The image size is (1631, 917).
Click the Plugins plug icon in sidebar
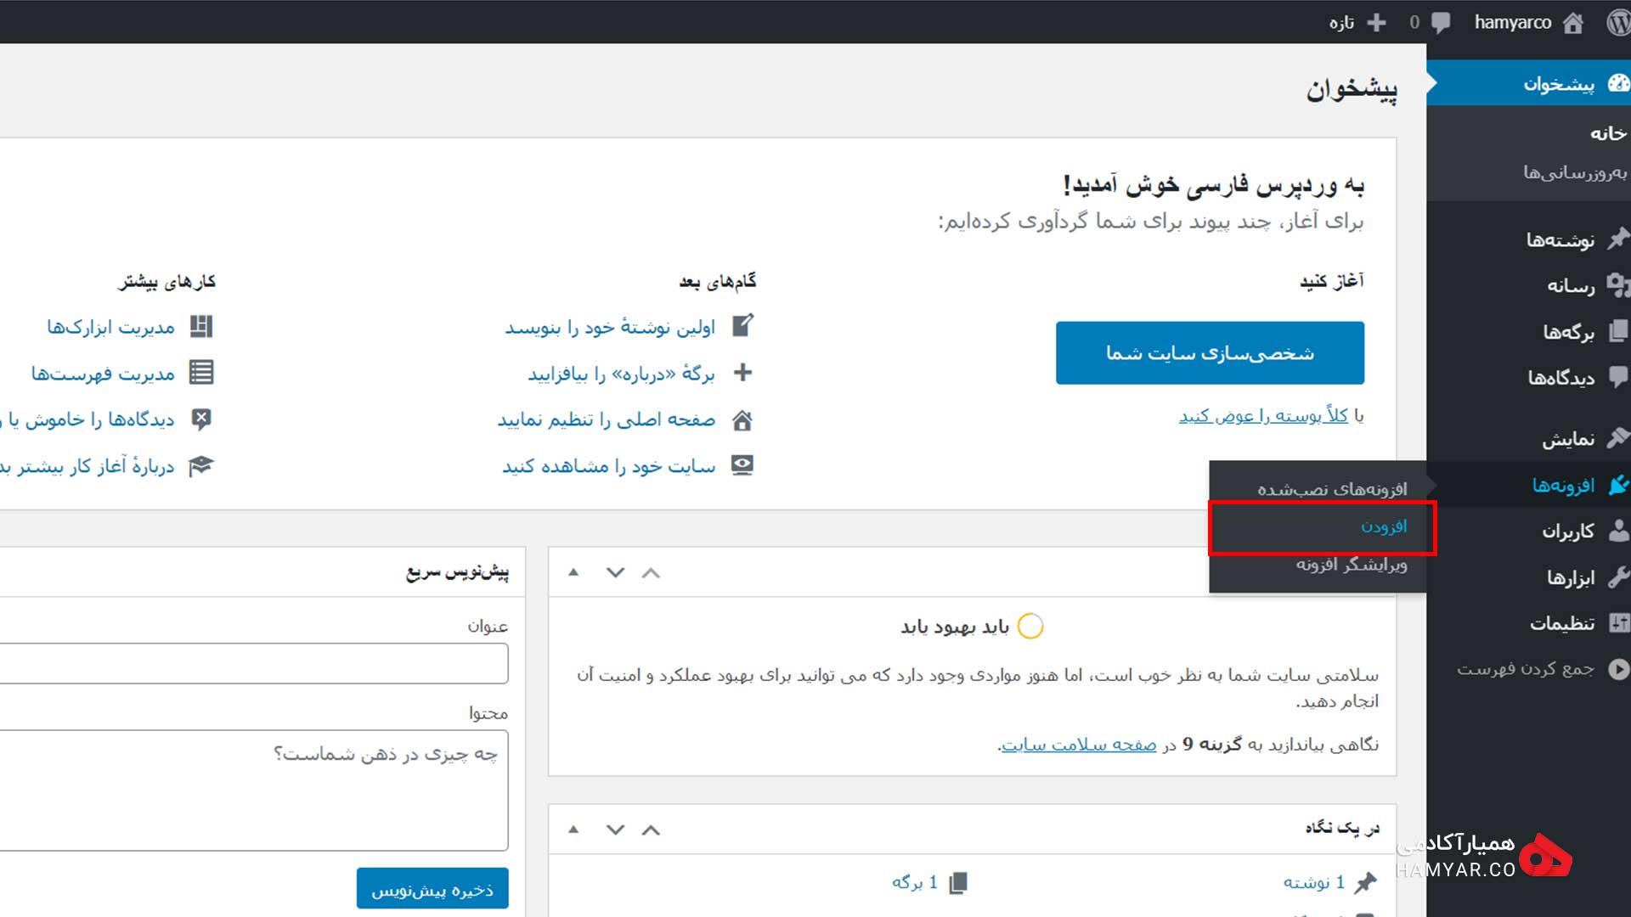1618,485
